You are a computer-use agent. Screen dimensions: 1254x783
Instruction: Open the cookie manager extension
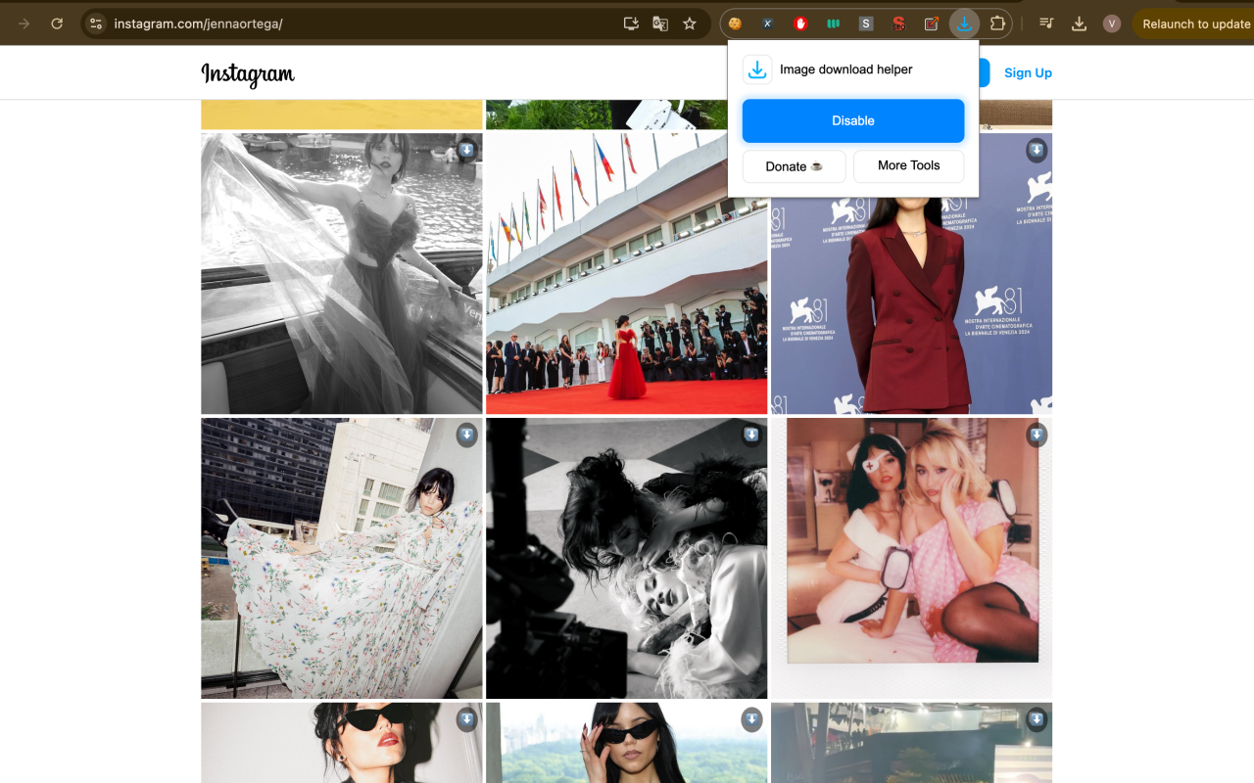coord(734,23)
